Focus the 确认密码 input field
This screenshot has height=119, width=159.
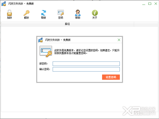click(86, 69)
